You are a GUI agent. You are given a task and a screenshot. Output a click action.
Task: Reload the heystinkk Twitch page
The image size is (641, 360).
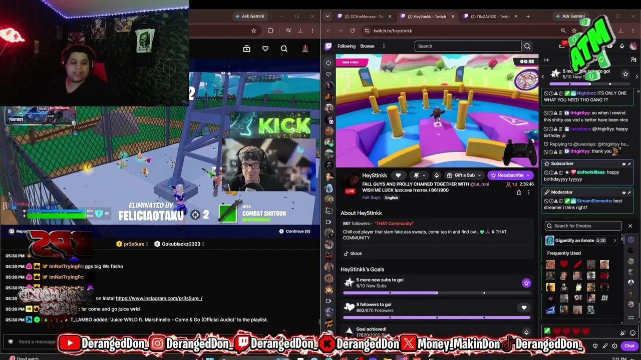353,30
